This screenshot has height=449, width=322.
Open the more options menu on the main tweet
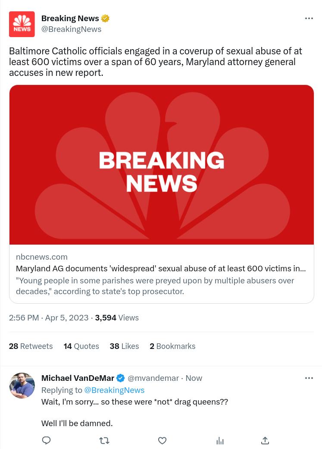pyautogui.click(x=309, y=18)
